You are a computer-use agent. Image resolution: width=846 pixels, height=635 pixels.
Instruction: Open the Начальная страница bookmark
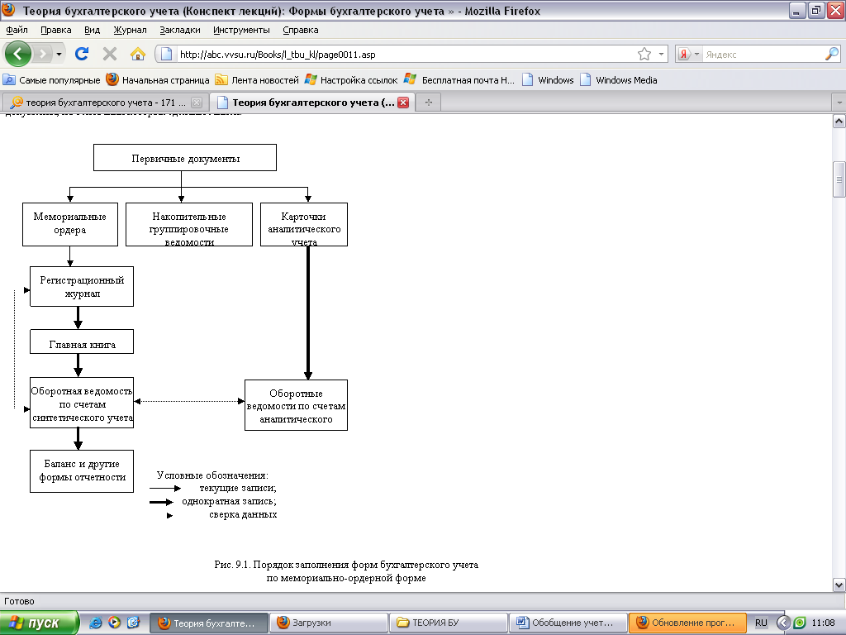(x=158, y=80)
